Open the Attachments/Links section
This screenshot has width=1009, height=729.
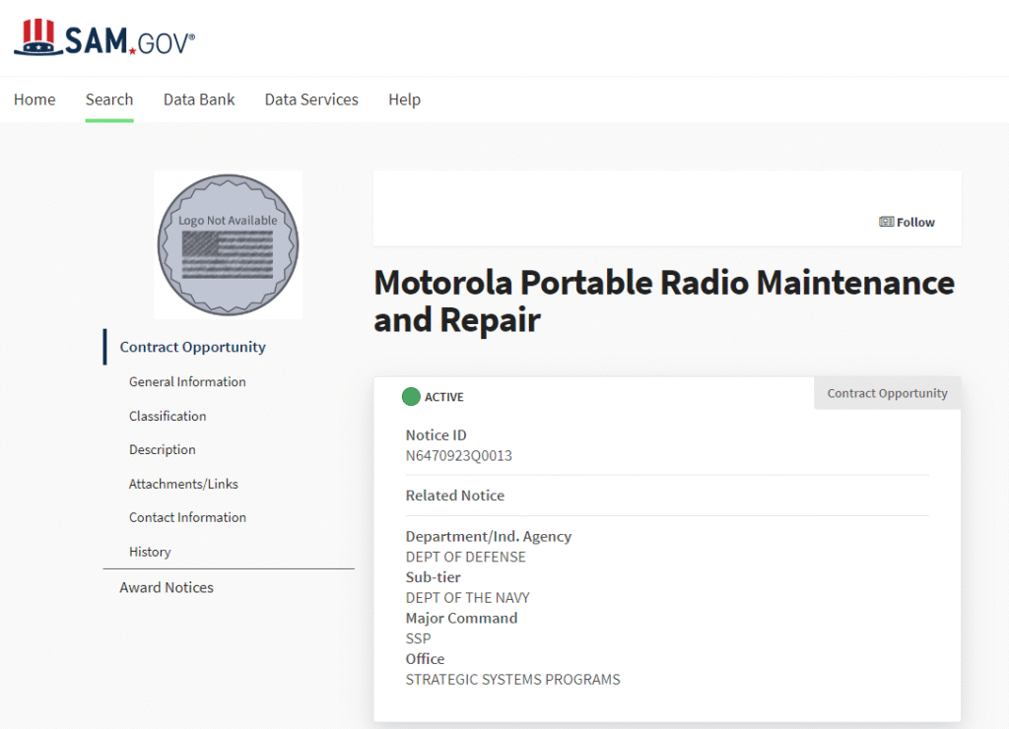pyautogui.click(x=183, y=484)
